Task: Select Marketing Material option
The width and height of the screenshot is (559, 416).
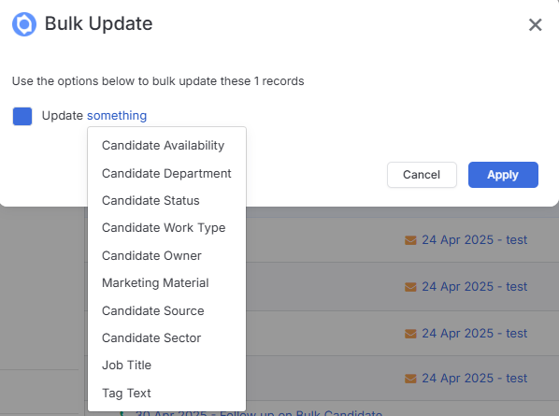Action: coord(155,282)
